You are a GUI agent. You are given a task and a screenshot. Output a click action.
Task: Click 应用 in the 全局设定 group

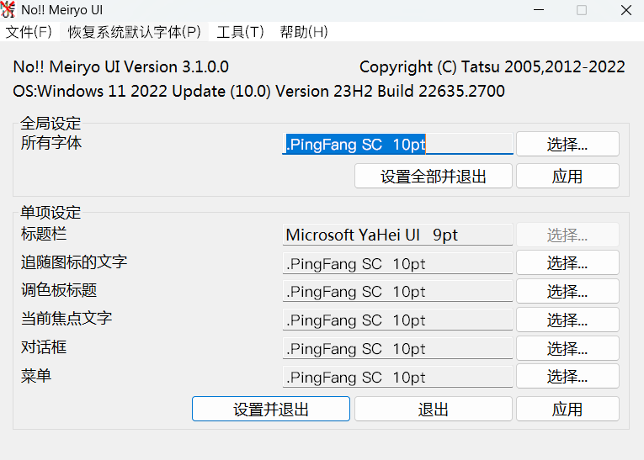coord(567,176)
